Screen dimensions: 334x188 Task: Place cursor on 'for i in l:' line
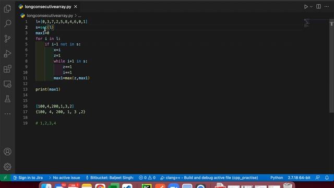point(48,39)
